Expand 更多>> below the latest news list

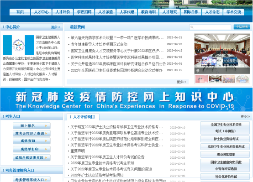[x=181, y=82]
